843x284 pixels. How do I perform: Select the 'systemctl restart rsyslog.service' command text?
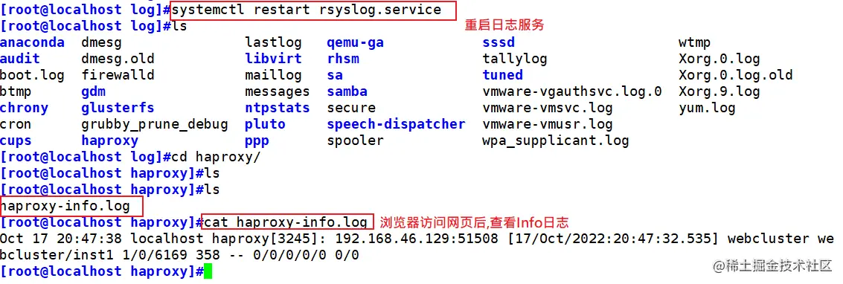[x=307, y=10]
